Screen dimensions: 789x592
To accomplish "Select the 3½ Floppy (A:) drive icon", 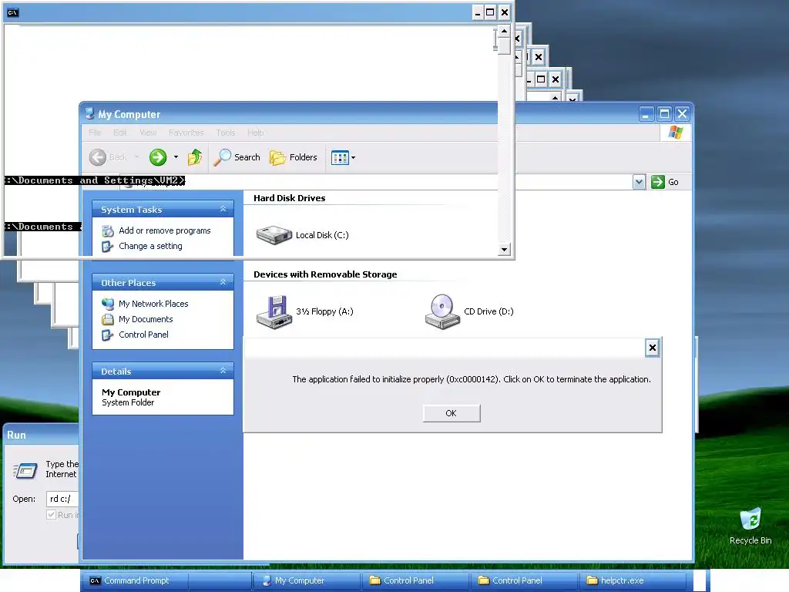I will tap(274, 311).
